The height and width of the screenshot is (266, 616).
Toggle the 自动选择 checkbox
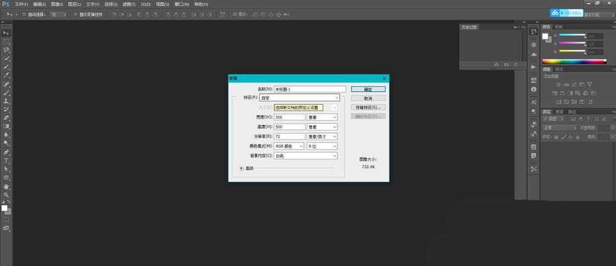pos(24,14)
